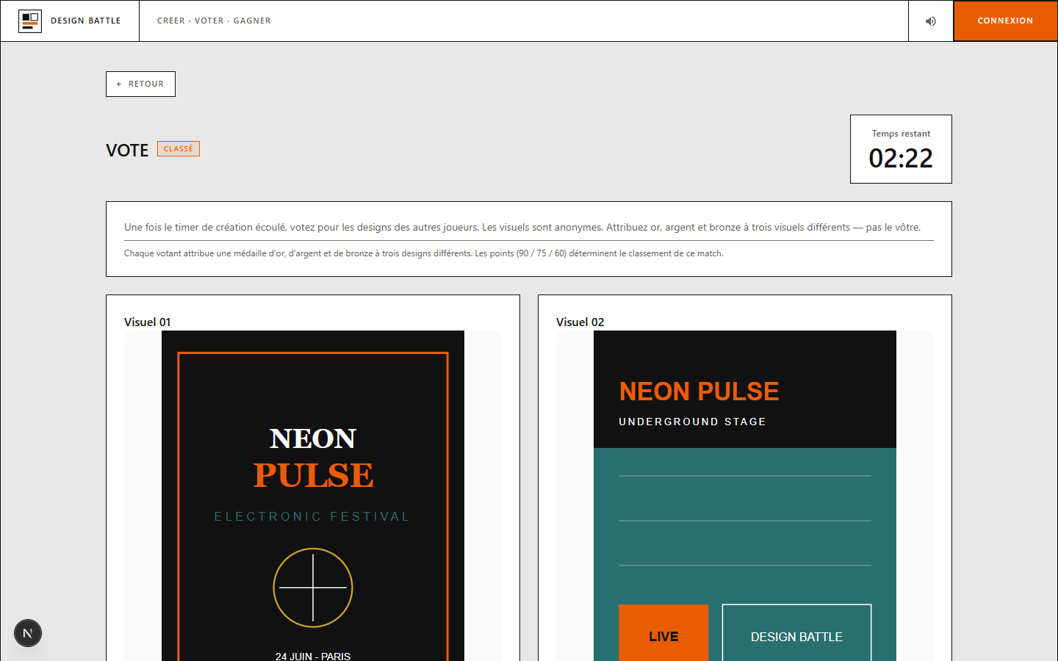Click the 'Une fois le timer' instruction sentence

coord(522,227)
